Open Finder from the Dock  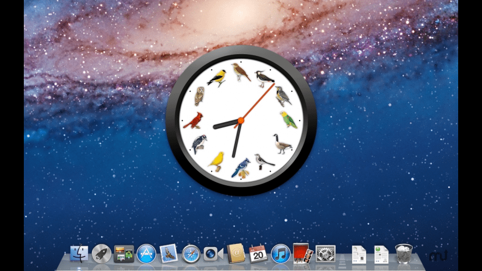click(x=79, y=254)
